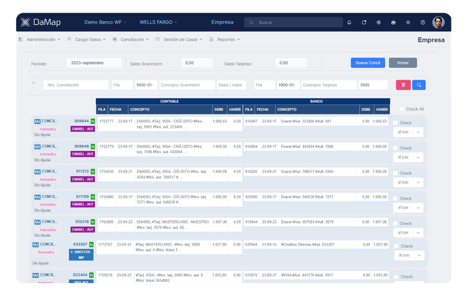Launch the assistant bot icon
Screen dimensions: 467x297
click(393, 22)
